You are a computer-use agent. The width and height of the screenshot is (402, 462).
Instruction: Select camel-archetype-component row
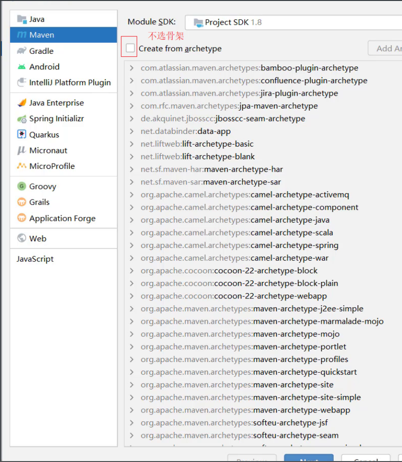(263, 207)
